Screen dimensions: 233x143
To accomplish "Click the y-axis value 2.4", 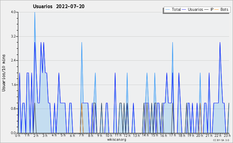I will [13, 60].
